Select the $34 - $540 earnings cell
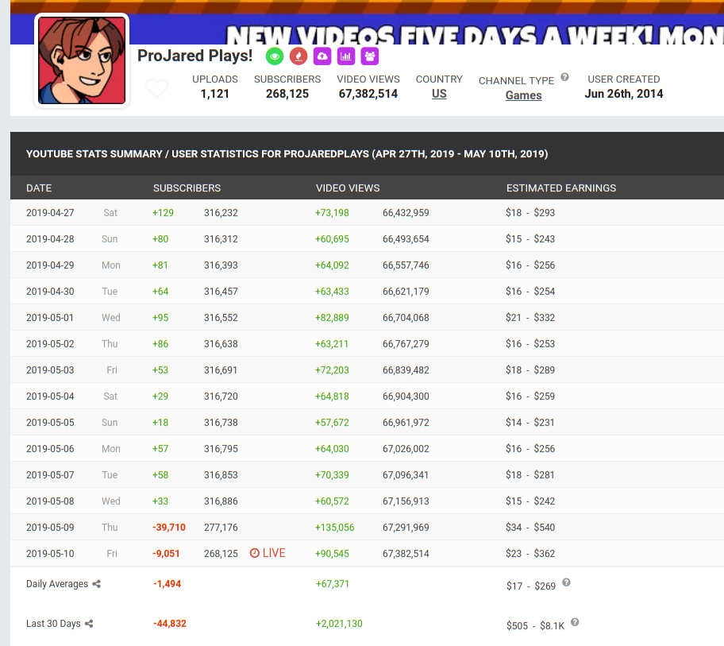 pos(530,528)
